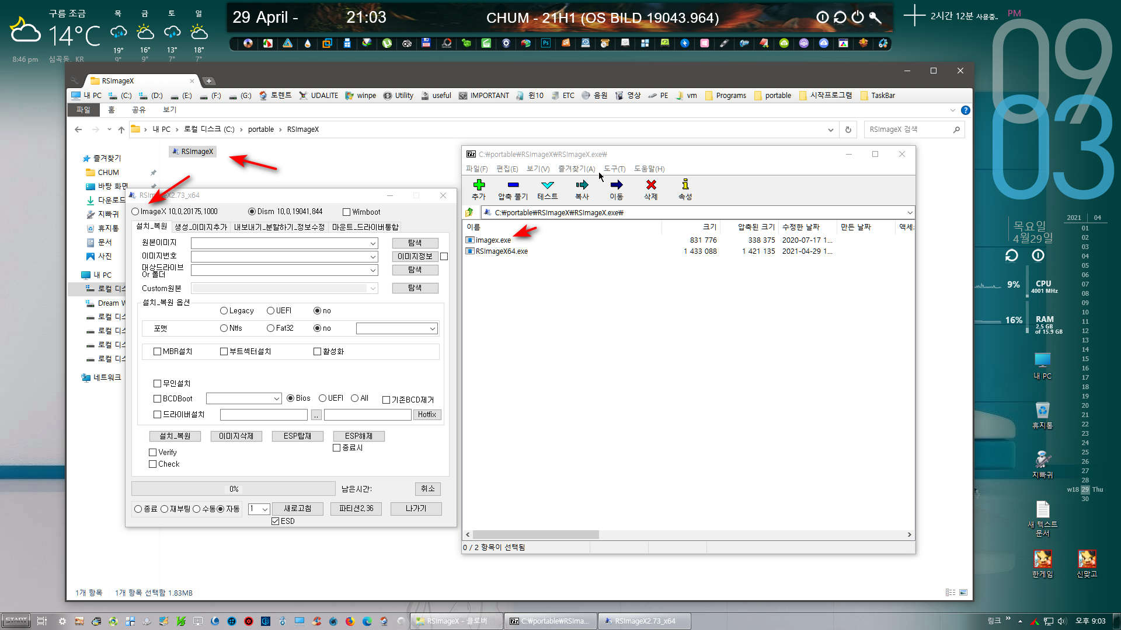The height and width of the screenshot is (630, 1121).
Task: Open the 토렌트 bookmark in the links bar
Action: pyautogui.click(x=275, y=95)
